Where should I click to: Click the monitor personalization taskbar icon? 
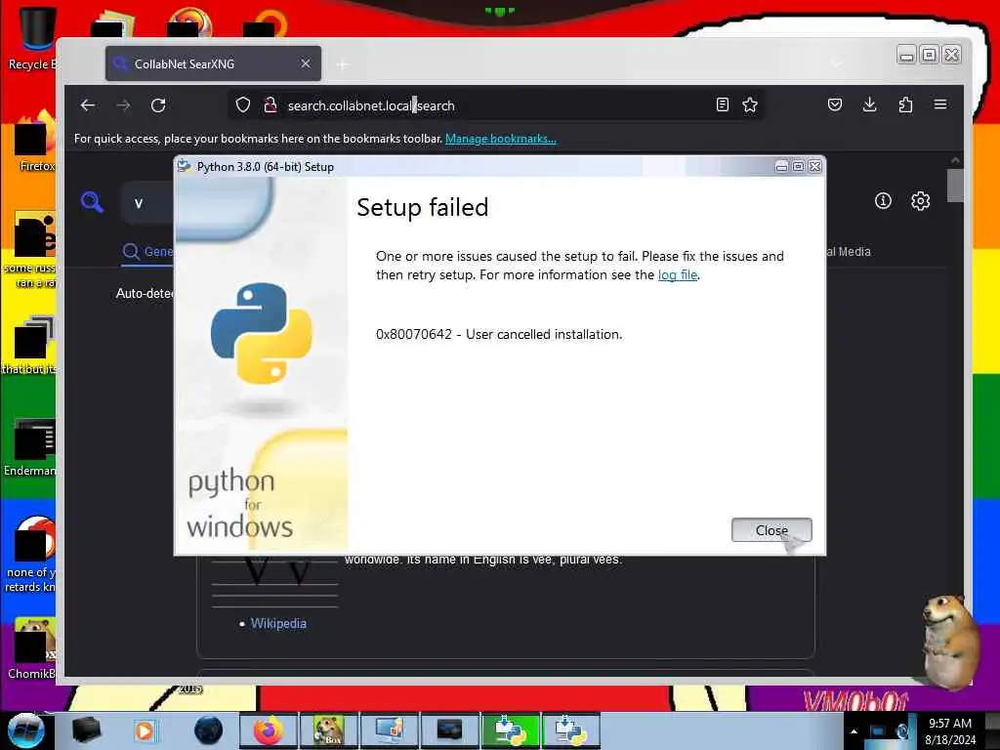(x=389, y=730)
